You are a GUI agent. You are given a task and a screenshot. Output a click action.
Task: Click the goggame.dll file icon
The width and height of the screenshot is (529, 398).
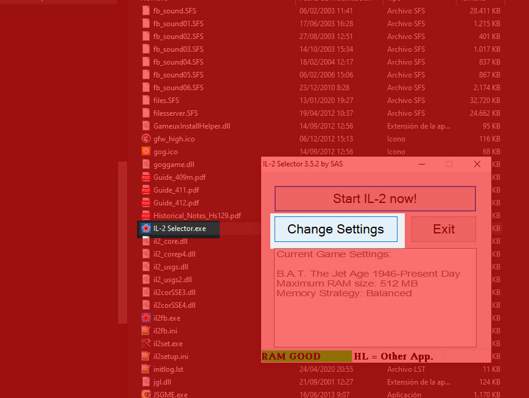click(145, 164)
